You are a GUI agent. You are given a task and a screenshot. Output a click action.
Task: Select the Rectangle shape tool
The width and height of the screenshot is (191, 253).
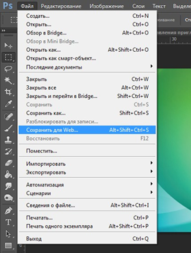point(8,245)
